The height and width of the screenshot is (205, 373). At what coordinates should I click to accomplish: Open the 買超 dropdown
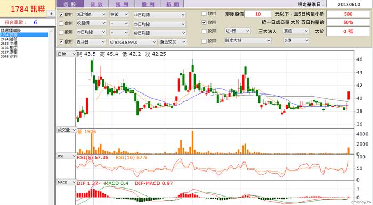(x=296, y=31)
